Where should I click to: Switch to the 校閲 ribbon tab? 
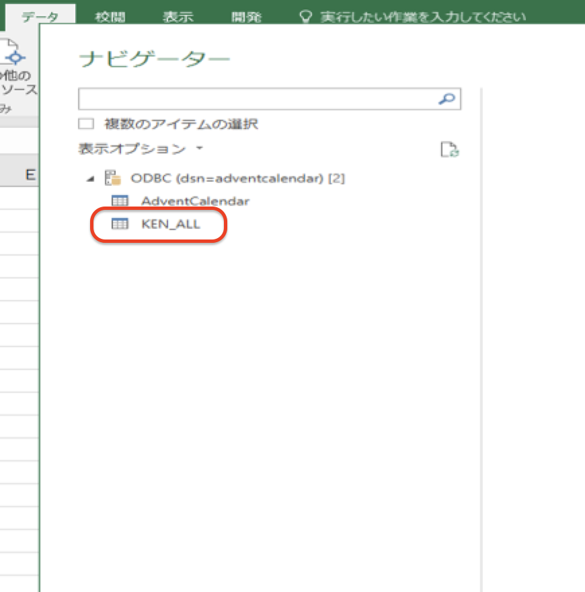(x=110, y=15)
